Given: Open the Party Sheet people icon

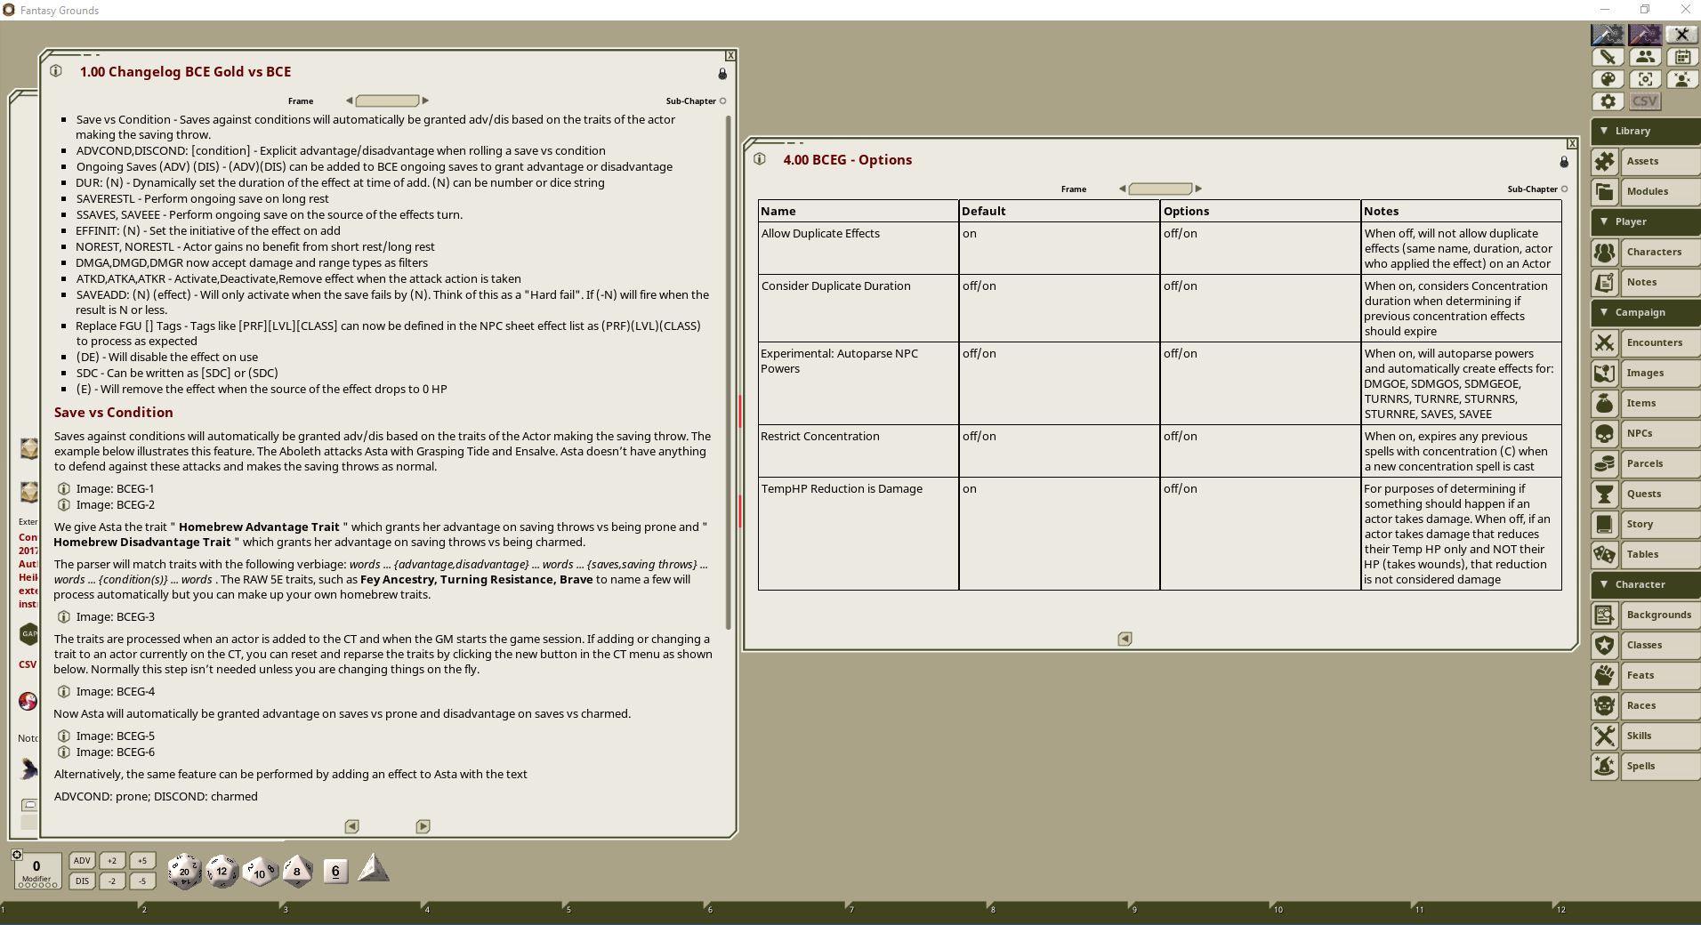Looking at the screenshot, I should (1645, 57).
